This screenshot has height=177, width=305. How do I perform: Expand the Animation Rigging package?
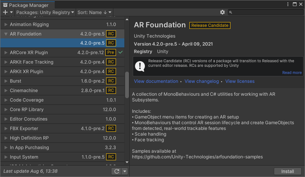[6, 24]
